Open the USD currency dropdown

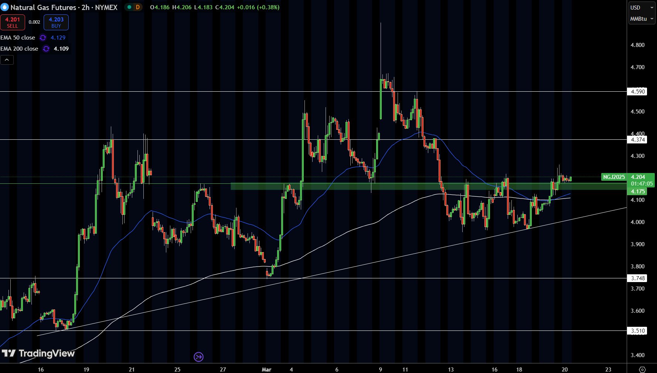642,7
